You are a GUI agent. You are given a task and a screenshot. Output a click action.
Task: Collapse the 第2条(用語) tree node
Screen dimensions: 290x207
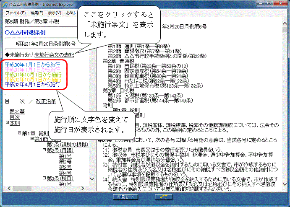tap(44, 150)
